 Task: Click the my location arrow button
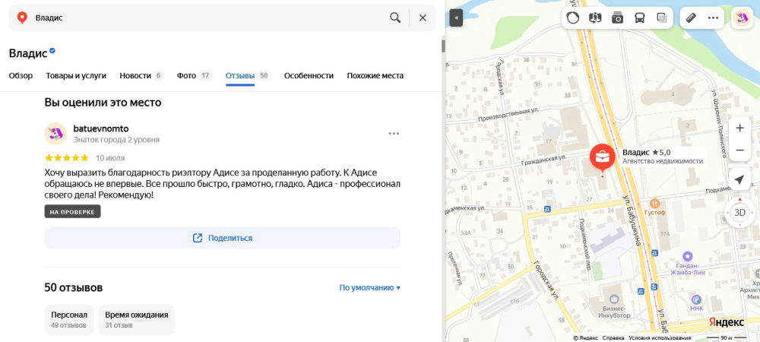(x=739, y=179)
